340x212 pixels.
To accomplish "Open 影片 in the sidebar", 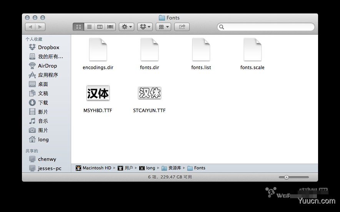I will point(47,112).
